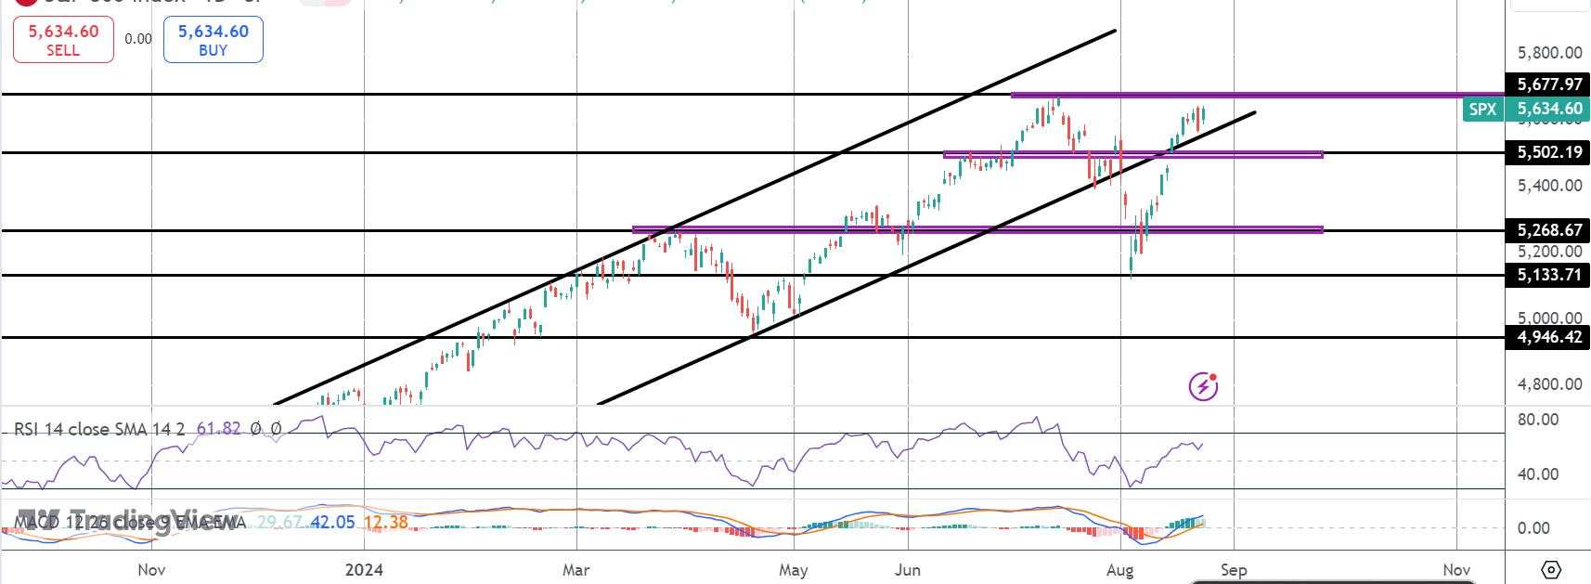This screenshot has width=1591, height=584.
Task: Click the MACD value 42.05
Action: [x=332, y=523]
